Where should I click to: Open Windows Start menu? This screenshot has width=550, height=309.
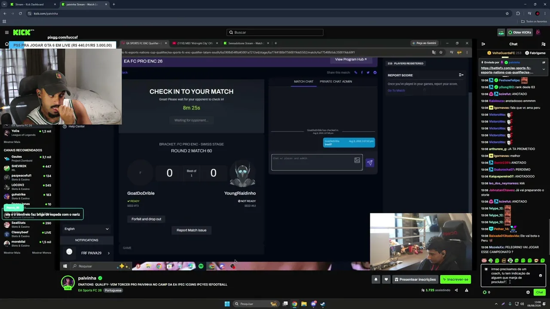[x=227, y=304]
